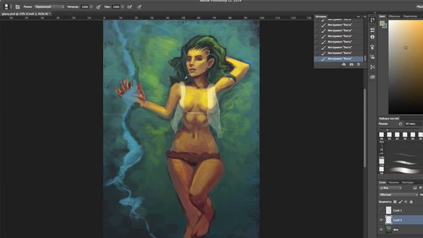This screenshot has height=238, width=423.
Task: Switch to the Контуры paths tab
Action: click(x=408, y=182)
